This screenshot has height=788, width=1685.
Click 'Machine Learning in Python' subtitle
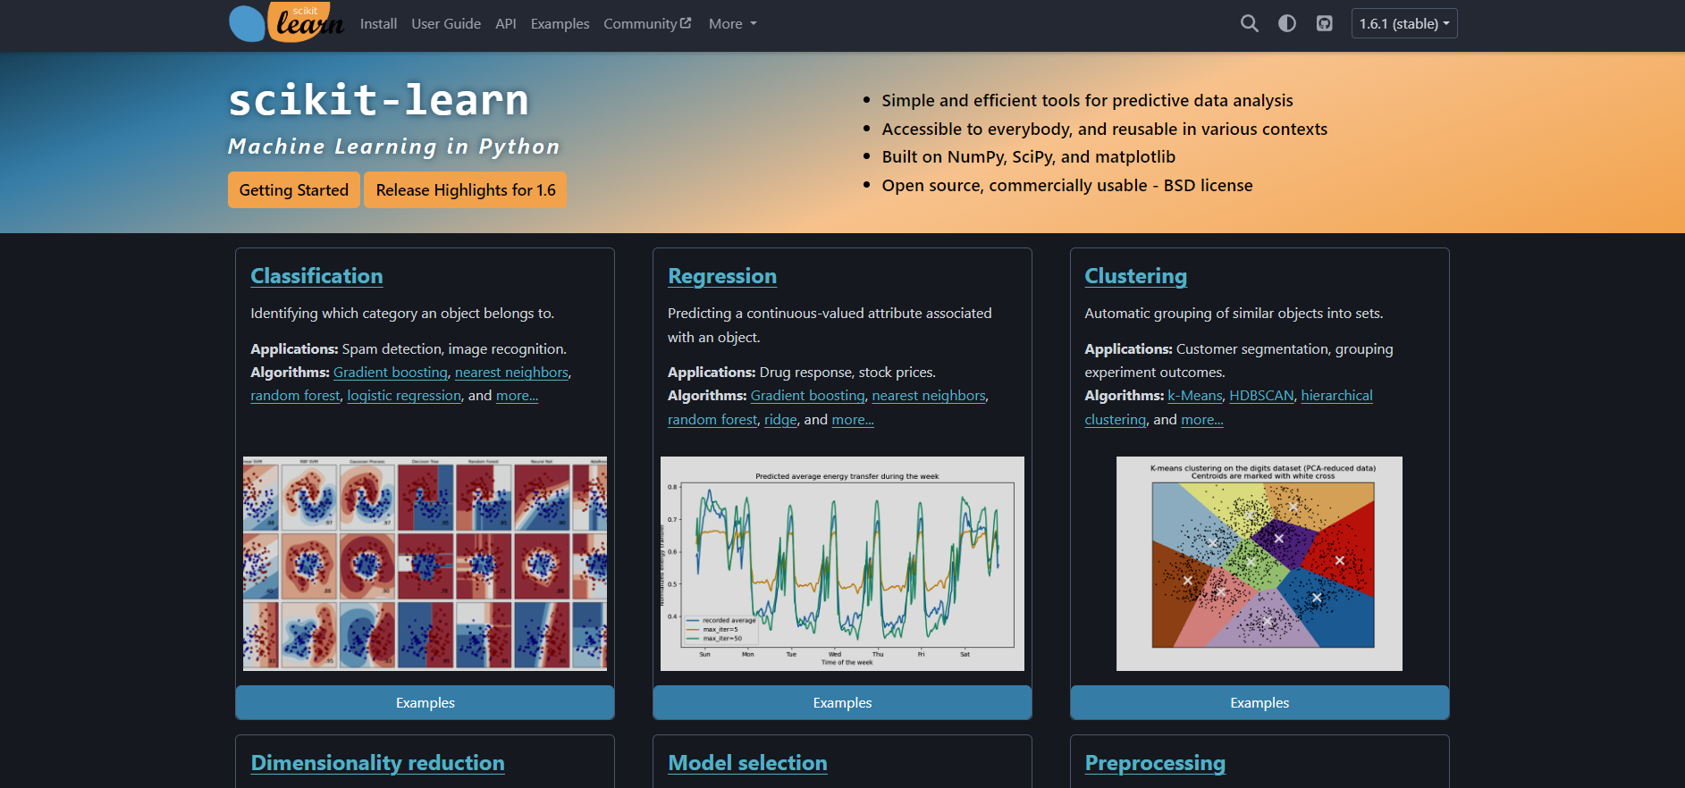[x=393, y=147]
